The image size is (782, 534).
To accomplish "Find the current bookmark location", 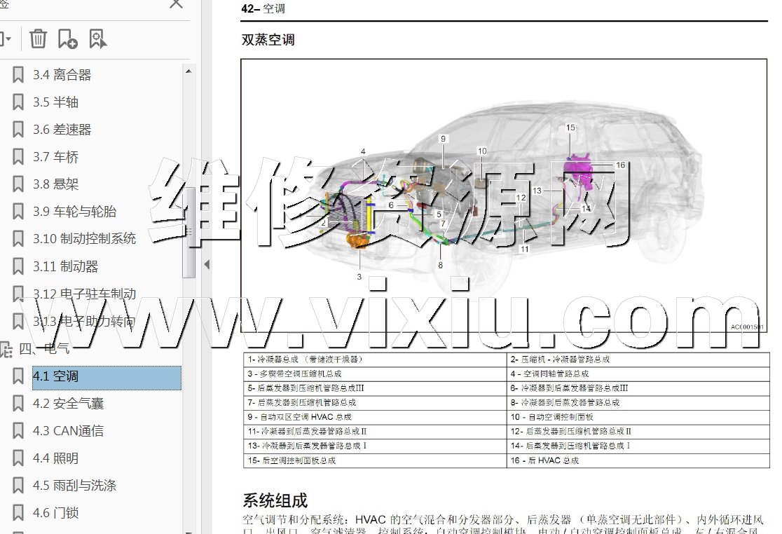I will pos(97,39).
